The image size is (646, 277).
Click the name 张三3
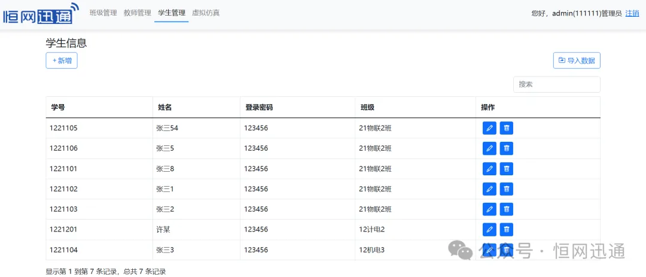[x=165, y=250]
